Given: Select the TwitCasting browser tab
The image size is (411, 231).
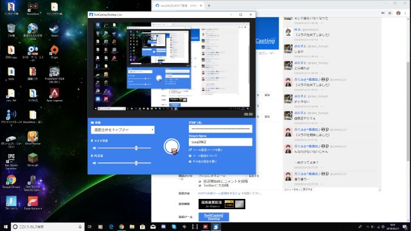Looking at the screenshot, I should [x=179, y=6].
